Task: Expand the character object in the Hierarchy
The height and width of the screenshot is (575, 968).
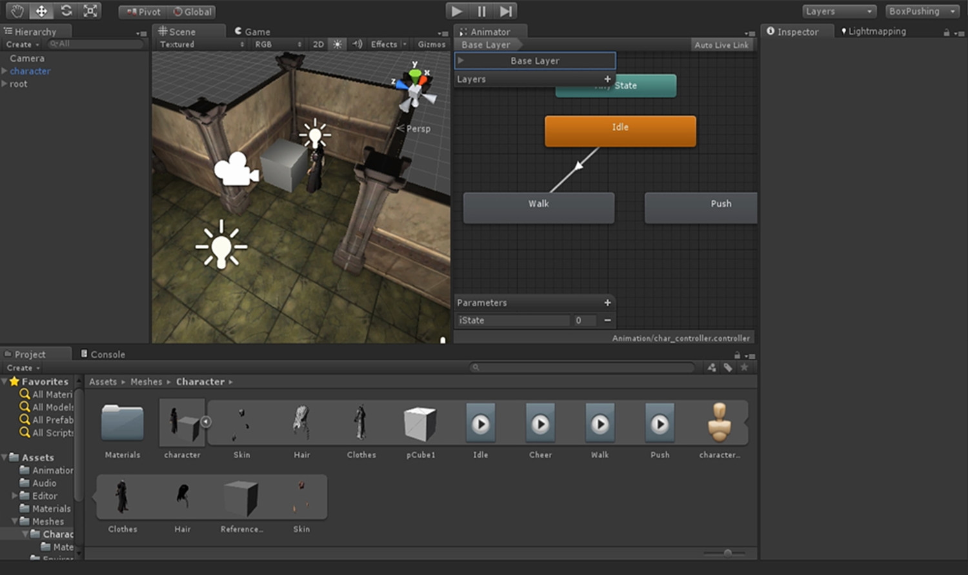Action: [5, 71]
